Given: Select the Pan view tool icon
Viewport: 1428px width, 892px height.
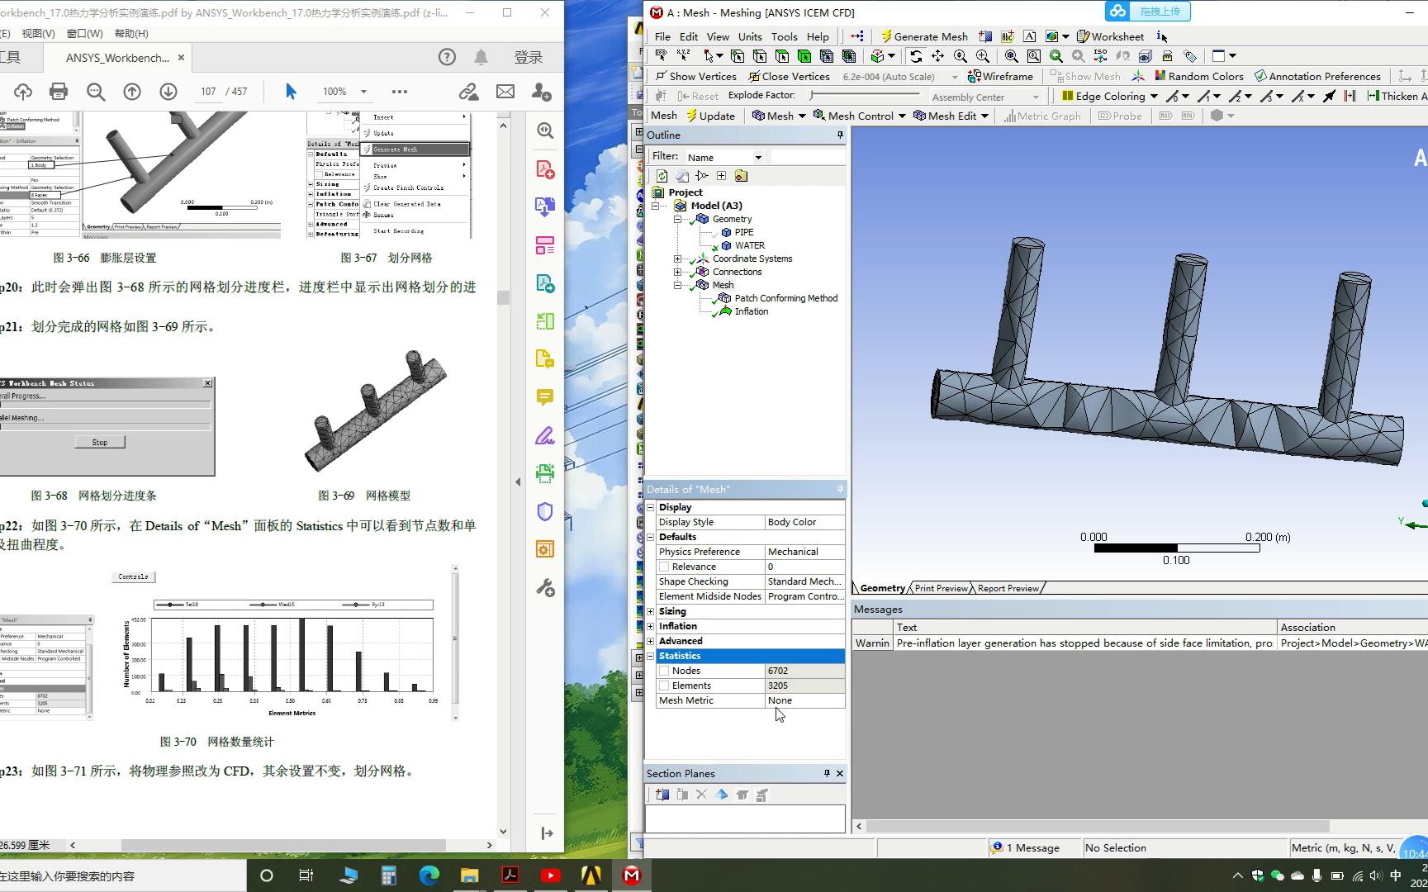Looking at the screenshot, I should pyautogui.click(x=937, y=56).
